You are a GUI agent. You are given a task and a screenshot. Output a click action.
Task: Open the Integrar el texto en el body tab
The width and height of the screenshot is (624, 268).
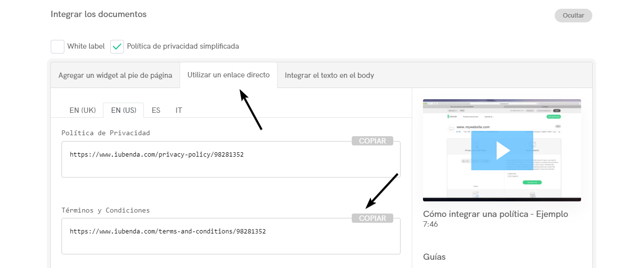point(329,75)
